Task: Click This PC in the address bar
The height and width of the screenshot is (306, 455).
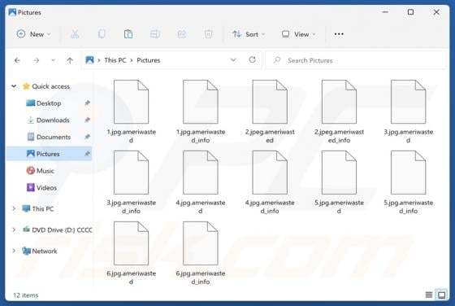Action: [115, 60]
